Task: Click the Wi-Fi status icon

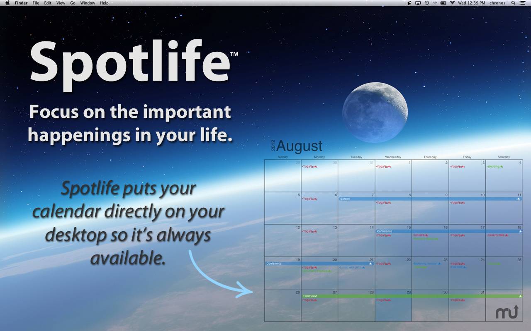Action: 452,3
